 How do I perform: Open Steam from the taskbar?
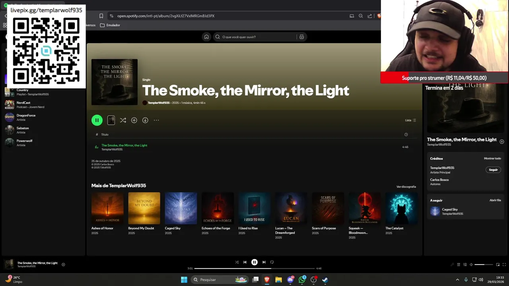(325, 280)
